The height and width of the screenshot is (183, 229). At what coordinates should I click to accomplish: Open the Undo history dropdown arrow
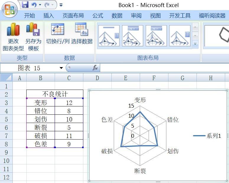coord(40,5)
